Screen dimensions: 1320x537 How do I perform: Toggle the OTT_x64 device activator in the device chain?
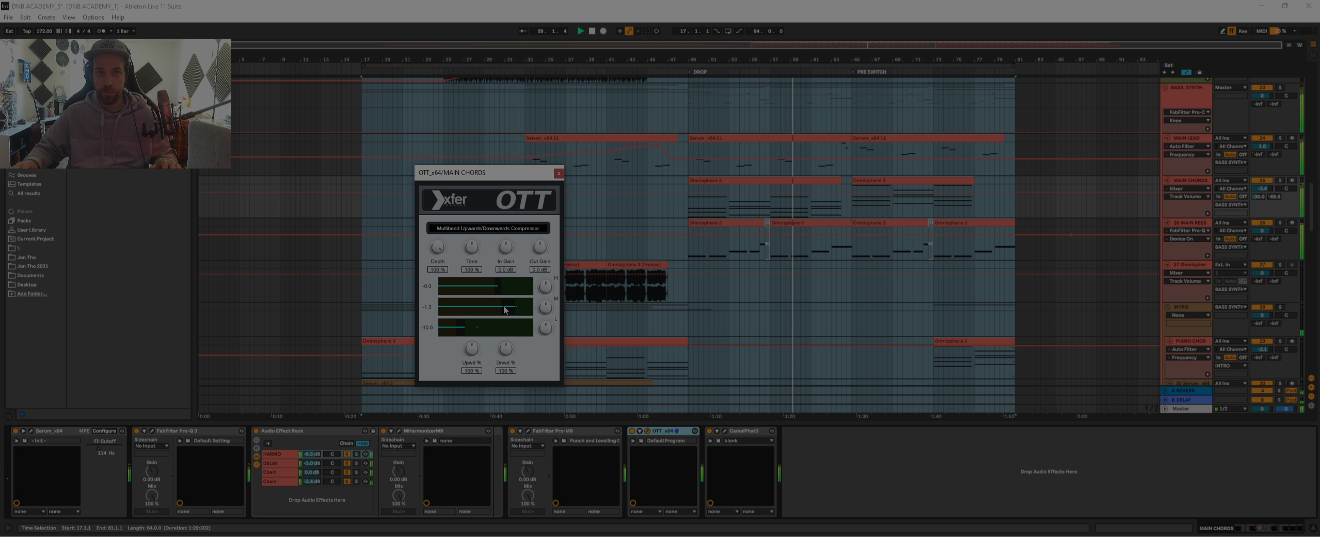pyautogui.click(x=631, y=431)
